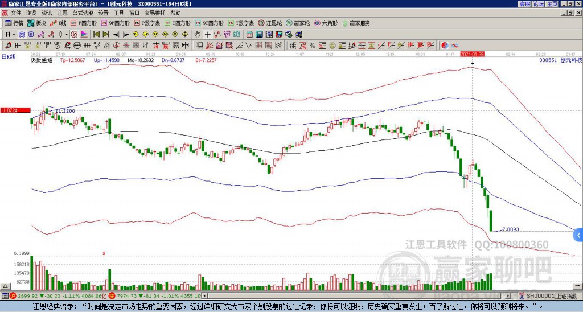
Task: Open the P四方形 square tool
Action: click(x=84, y=23)
